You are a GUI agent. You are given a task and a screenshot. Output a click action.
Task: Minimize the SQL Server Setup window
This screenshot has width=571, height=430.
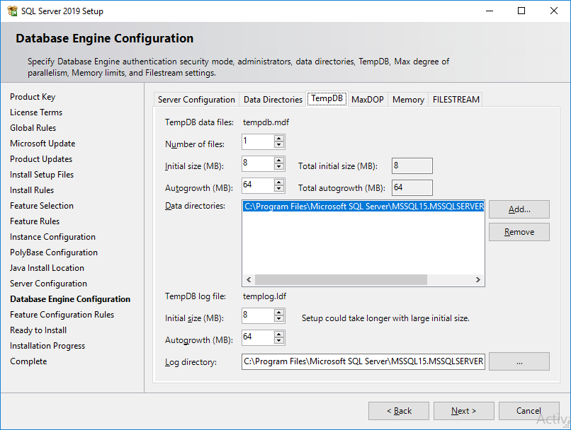[490, 11]
